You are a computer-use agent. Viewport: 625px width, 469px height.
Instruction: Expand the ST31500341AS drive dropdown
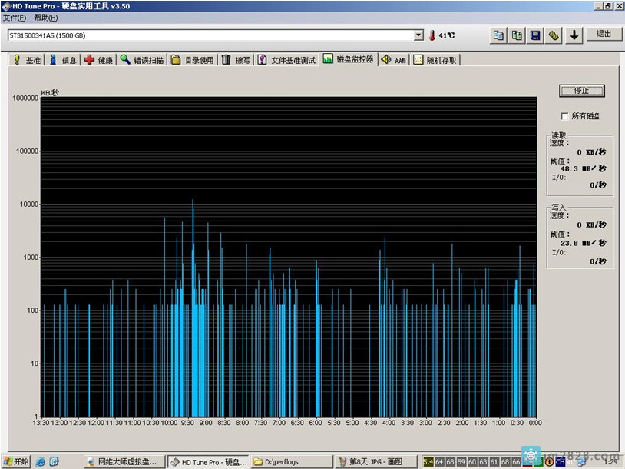[x=418, y=35]
